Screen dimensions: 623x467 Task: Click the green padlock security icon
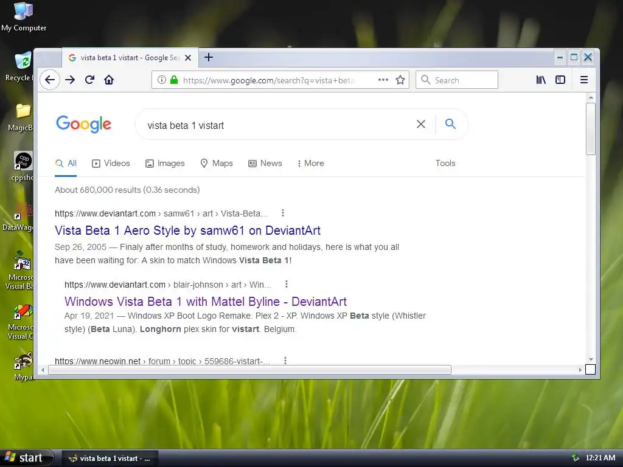click(x=173, y=80)
